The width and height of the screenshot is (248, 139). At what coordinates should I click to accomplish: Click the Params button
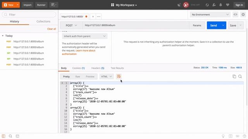pyautogui.click(x=197, y=25)
